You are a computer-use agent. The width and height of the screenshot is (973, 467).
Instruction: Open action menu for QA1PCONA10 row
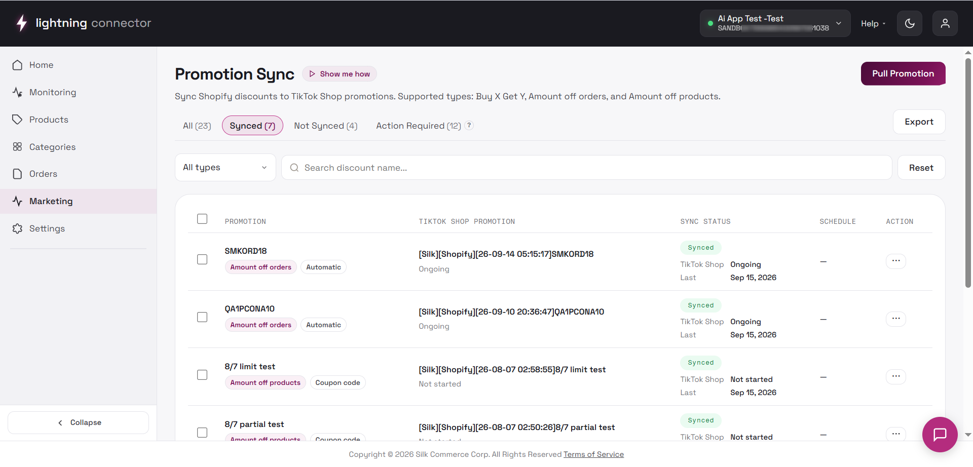tap(896, 319)
